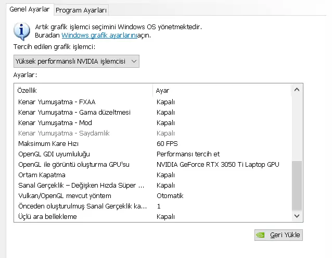Click the Performansı tercih et value

pos(188,154)
